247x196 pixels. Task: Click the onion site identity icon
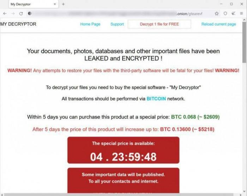coord(30,13)
